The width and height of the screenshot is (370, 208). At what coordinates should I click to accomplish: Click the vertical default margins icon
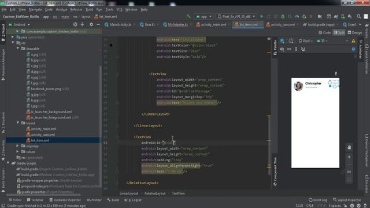(x=296, y=49)
